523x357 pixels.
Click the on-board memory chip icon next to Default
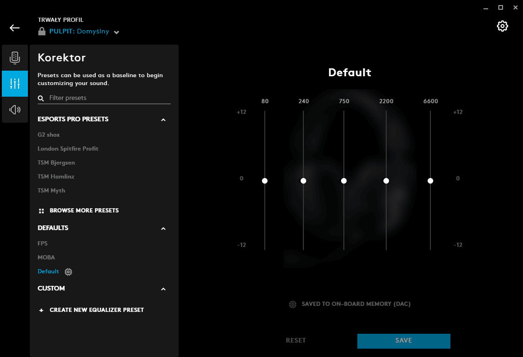(x=68, y=271)
